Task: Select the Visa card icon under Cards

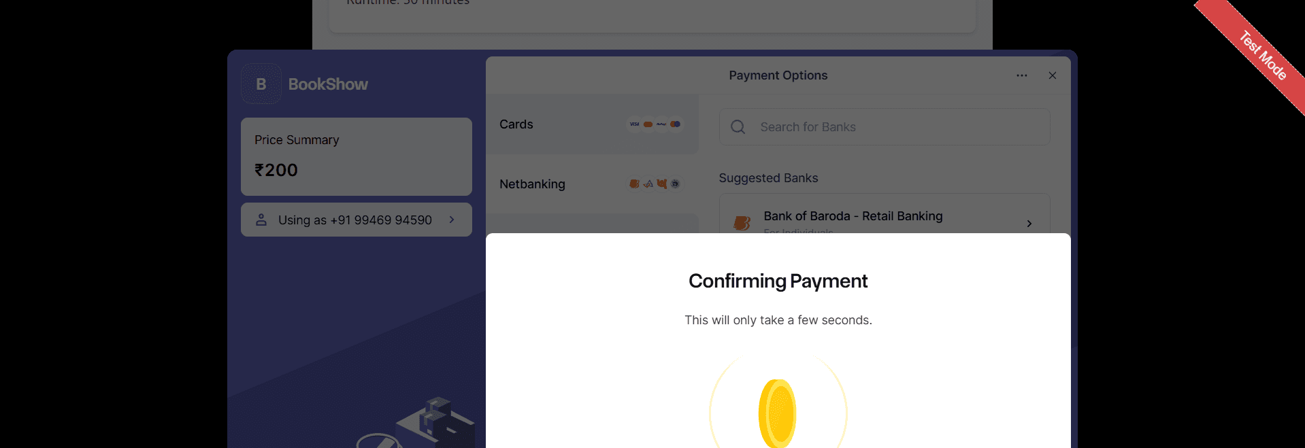Action: click(634, 124)
